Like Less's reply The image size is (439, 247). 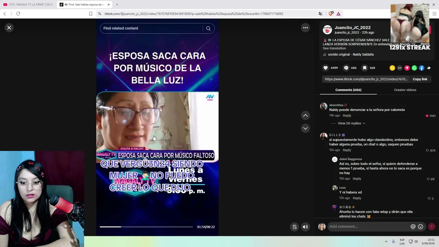point(429,199)
